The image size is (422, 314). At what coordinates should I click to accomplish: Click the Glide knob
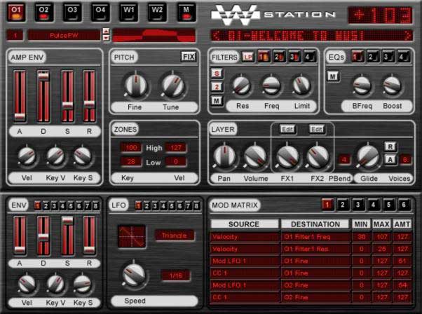(x=367, y=156)
